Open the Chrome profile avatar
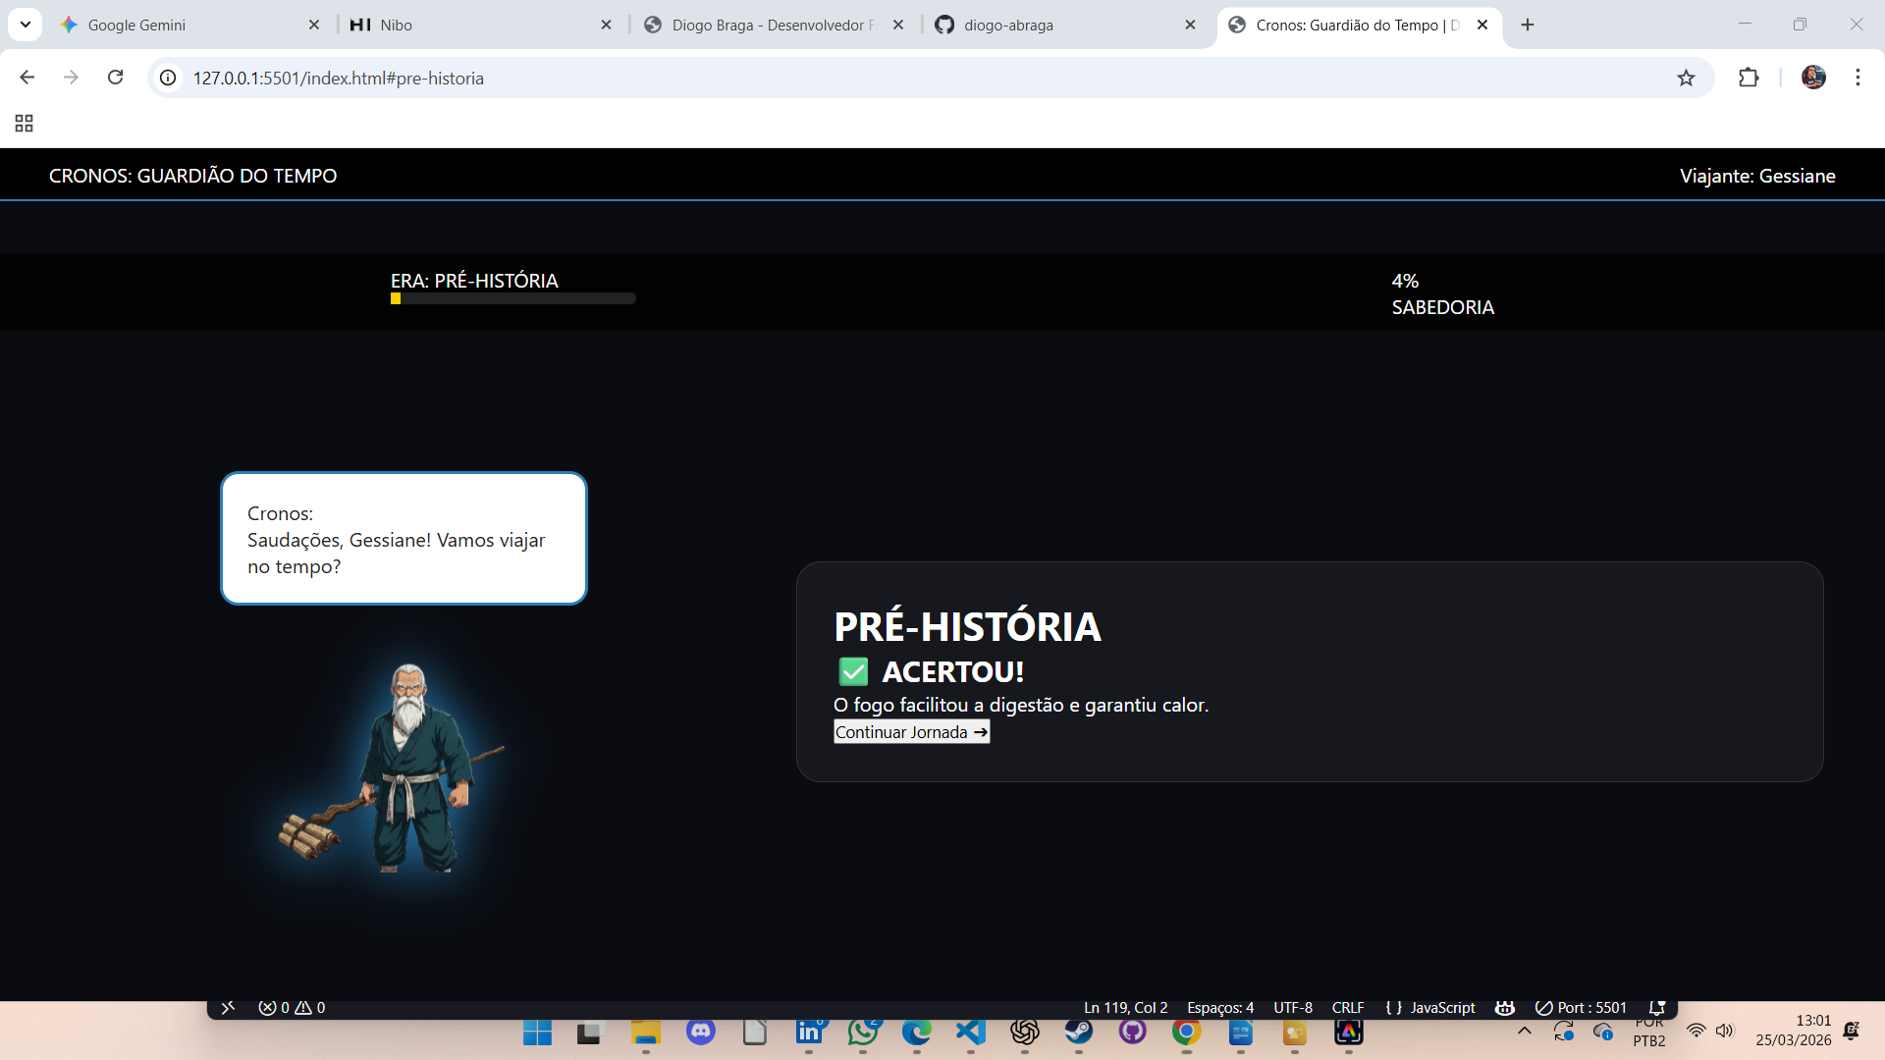 tap(1813, 78)
